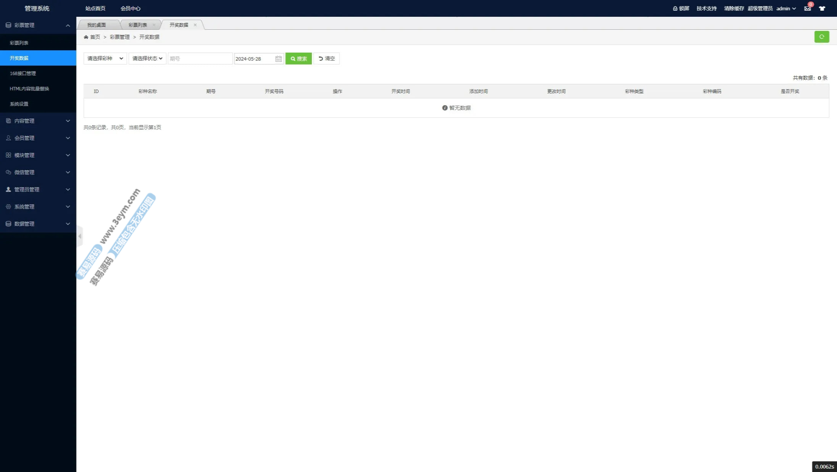Click the 期号 input field
The height and width of the screenshot is (472, 837).
point(200,58)
